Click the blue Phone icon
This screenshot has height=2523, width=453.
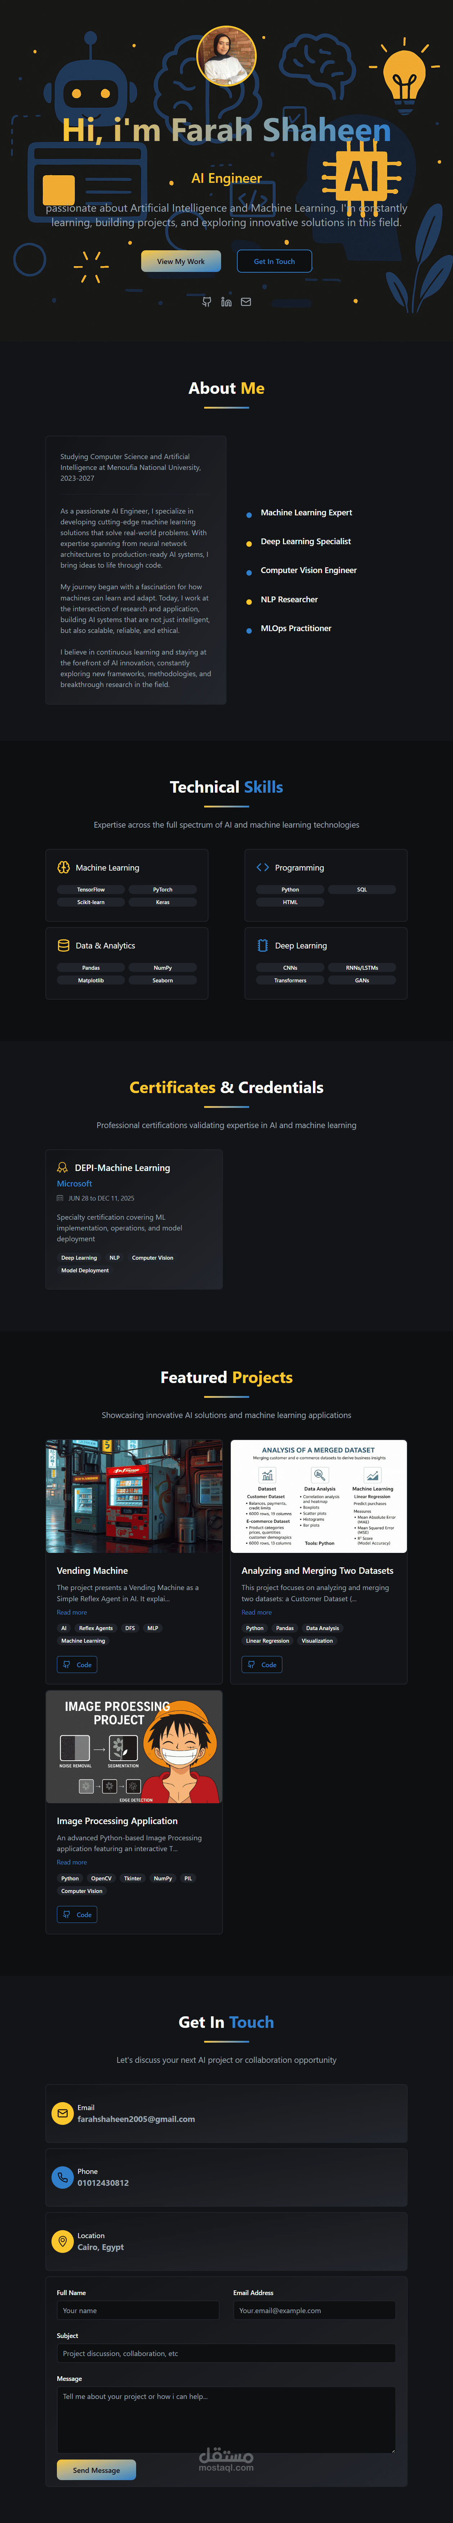tap(63, 2177)
